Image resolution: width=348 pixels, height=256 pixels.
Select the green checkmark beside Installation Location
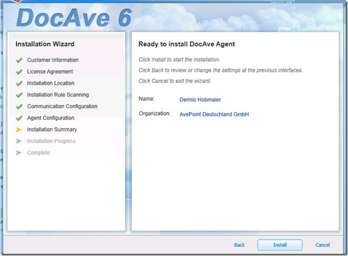(x=19, y=83)
